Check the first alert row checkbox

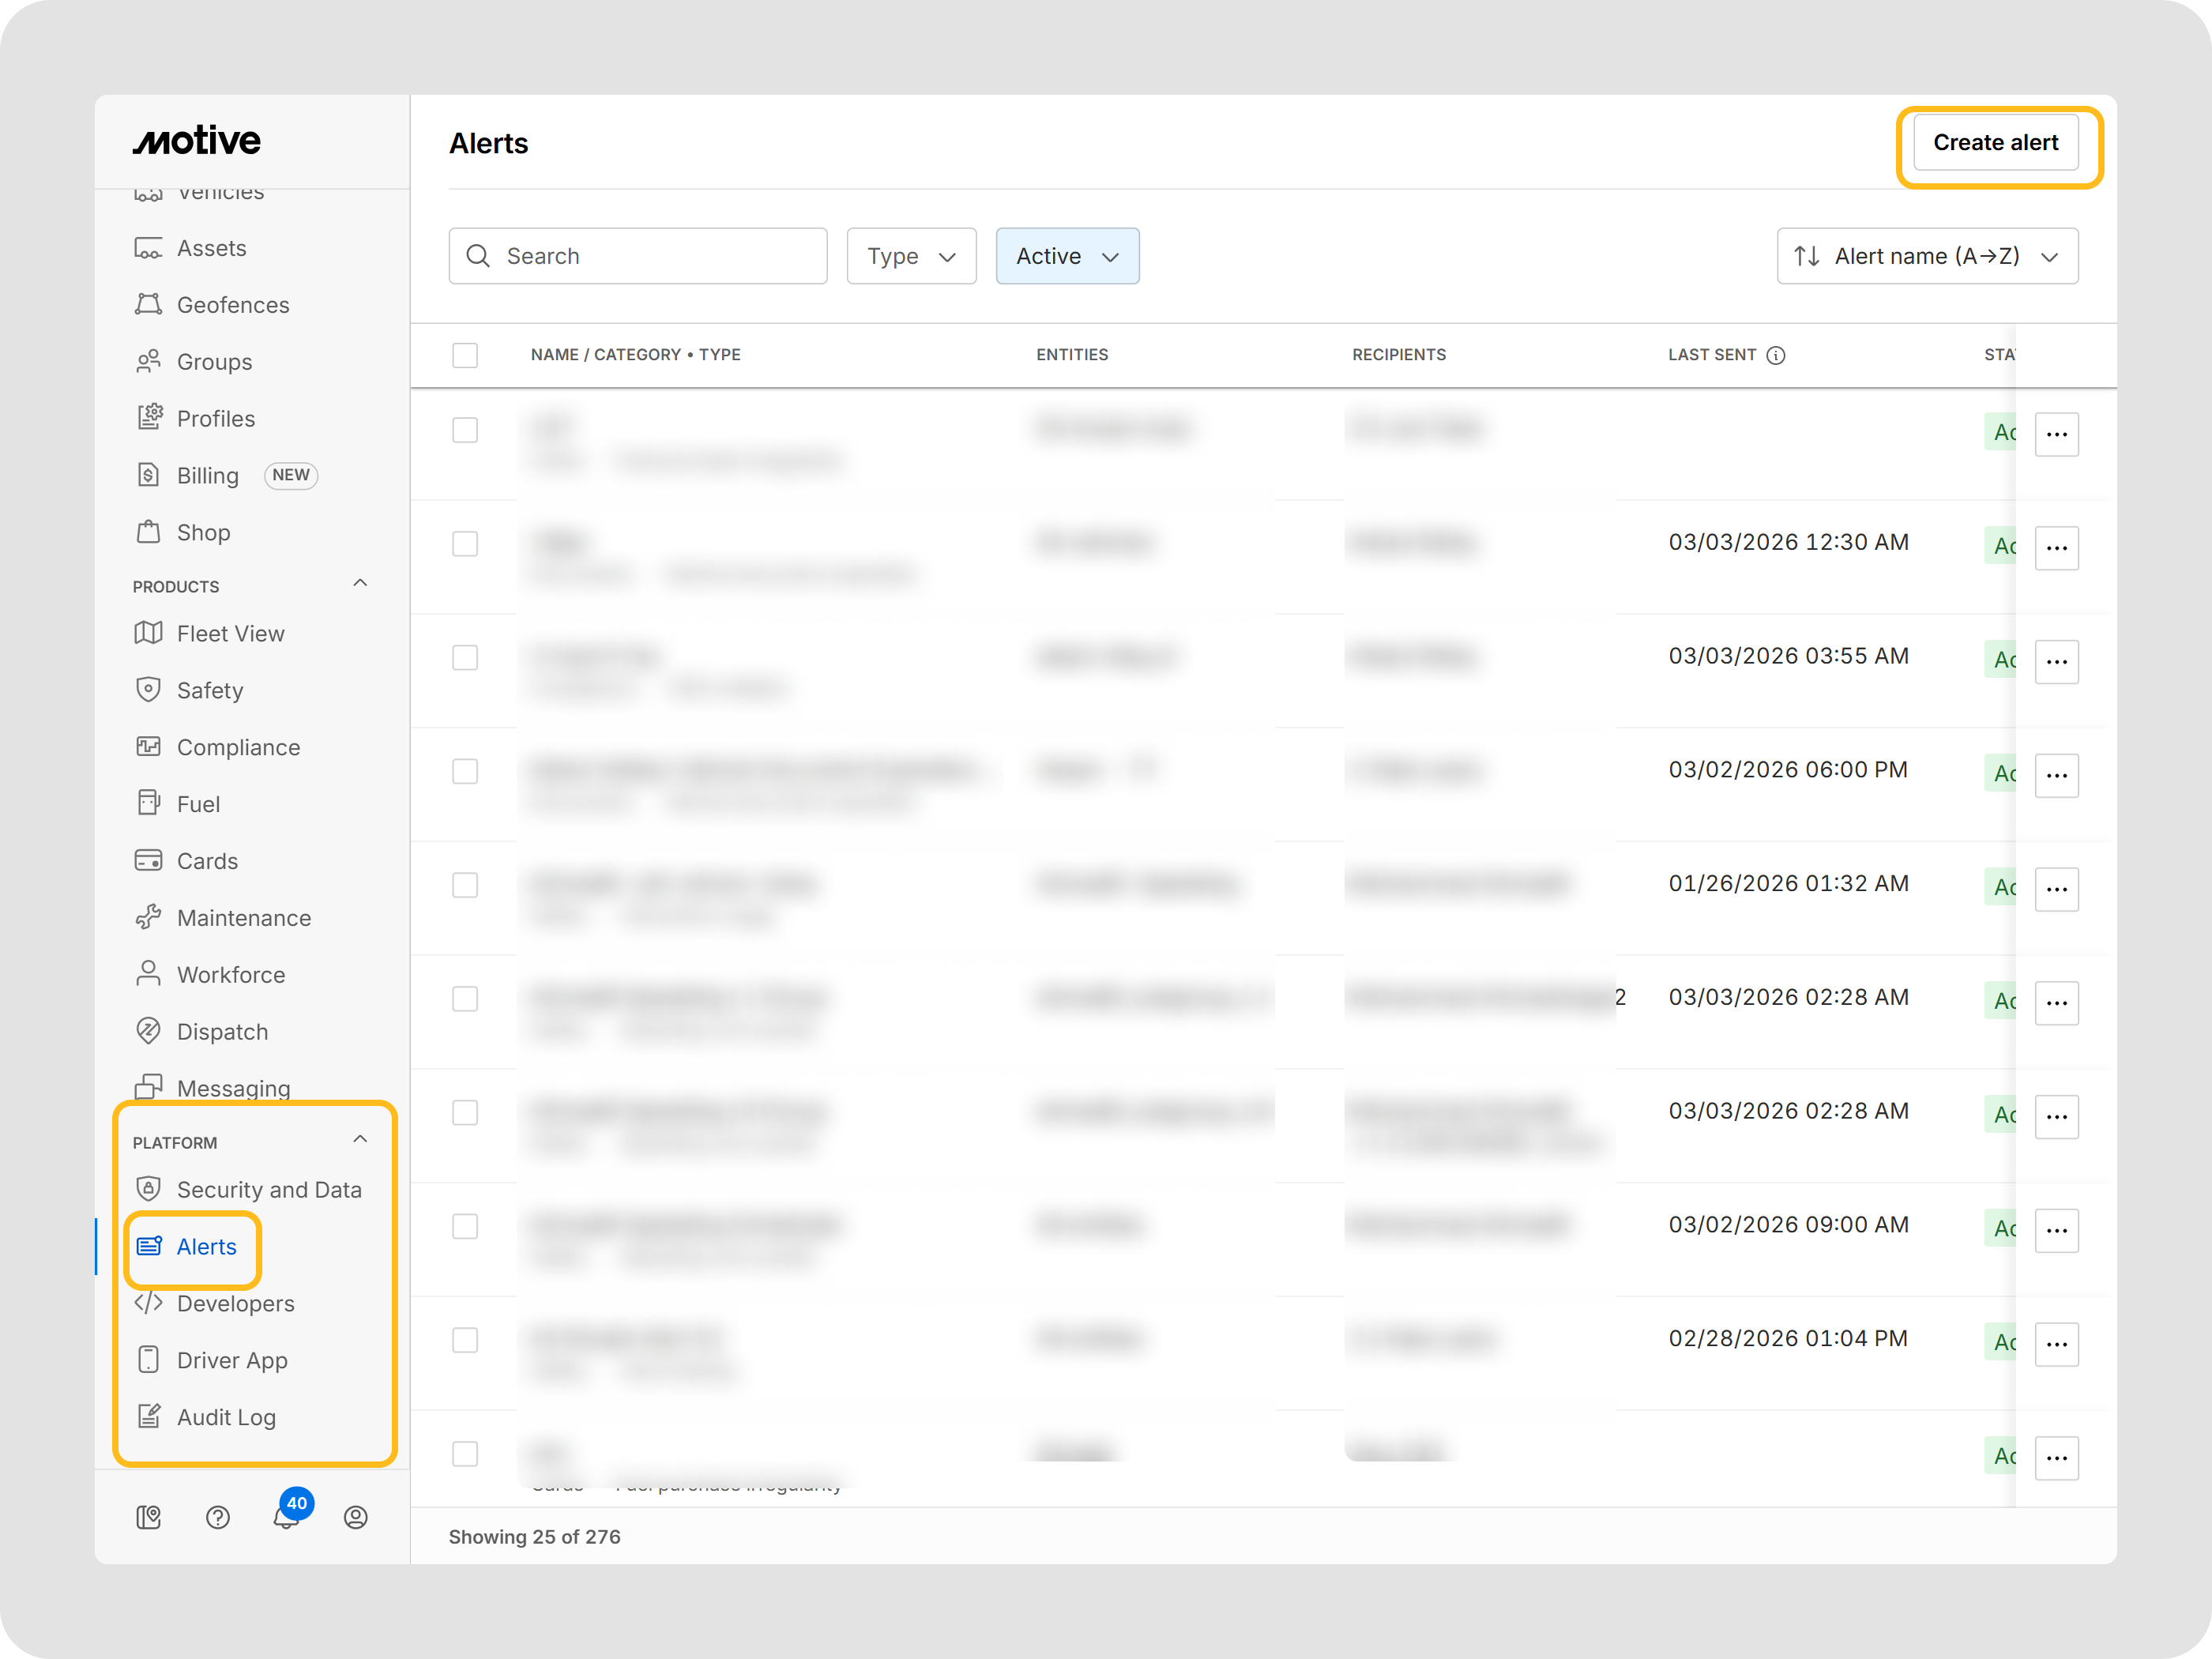coord(465,430)
